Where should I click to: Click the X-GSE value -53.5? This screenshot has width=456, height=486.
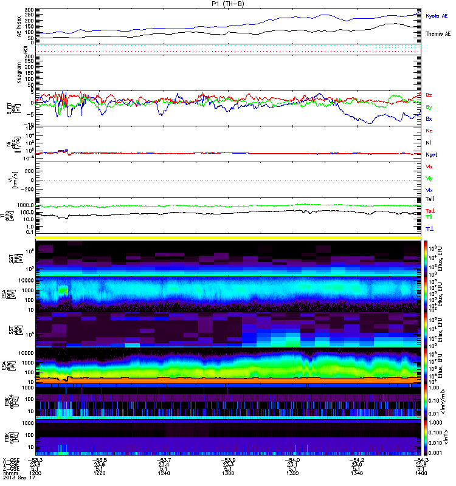[100, 460]
